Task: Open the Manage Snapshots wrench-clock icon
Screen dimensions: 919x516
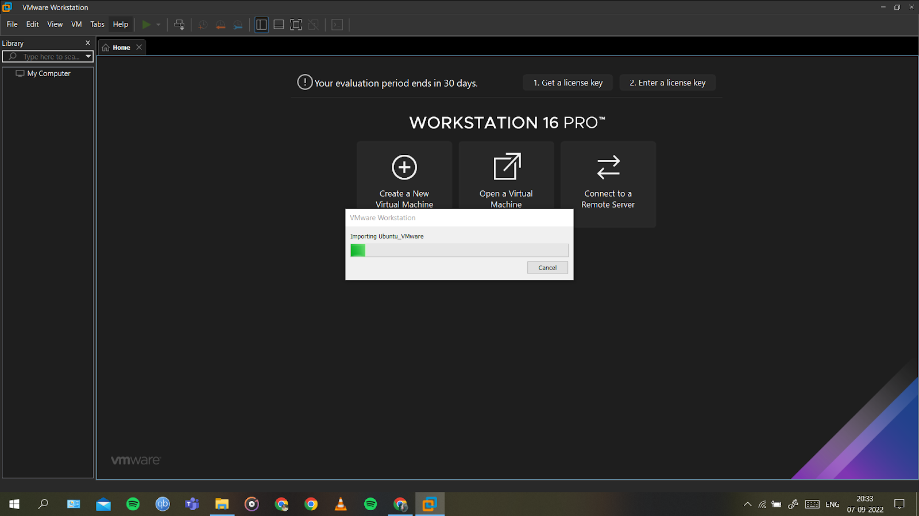Action: [x=238, y=25]
